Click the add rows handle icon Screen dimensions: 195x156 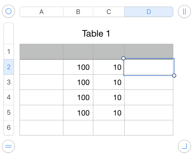8,147
